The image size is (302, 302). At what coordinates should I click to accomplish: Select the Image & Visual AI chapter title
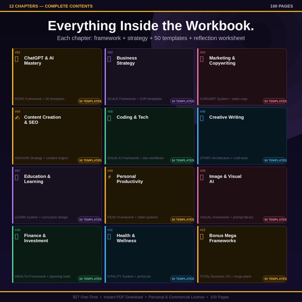(225, 179)
